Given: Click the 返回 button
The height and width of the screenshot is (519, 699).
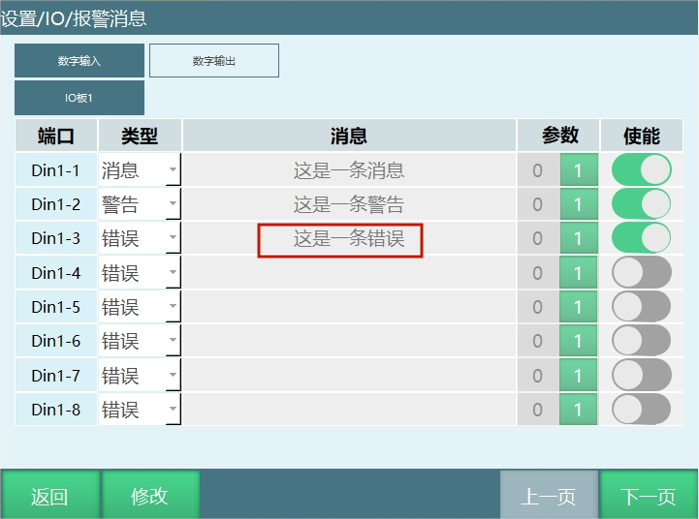Looking at the screenshot, I should [50, 495].
